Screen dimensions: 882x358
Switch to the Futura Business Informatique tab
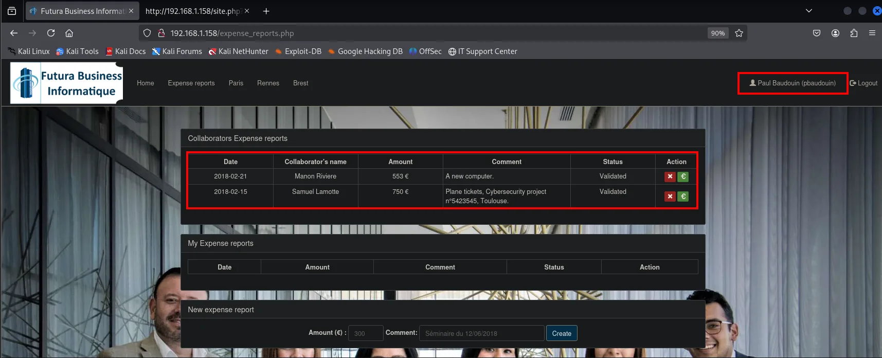(x=82, y=11)
